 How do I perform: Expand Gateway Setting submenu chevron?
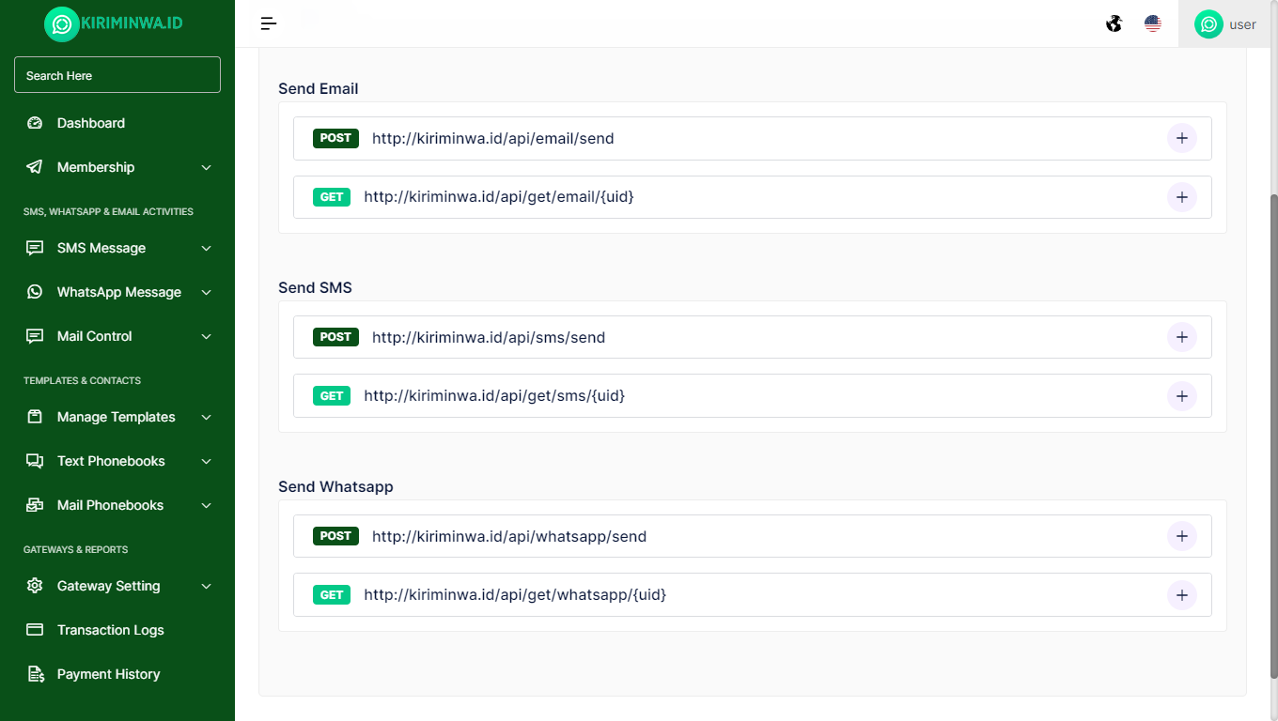(x=207, y=586)
